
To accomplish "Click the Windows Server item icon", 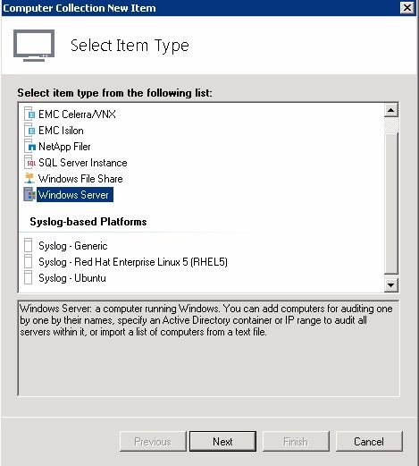I will (29, 195).
